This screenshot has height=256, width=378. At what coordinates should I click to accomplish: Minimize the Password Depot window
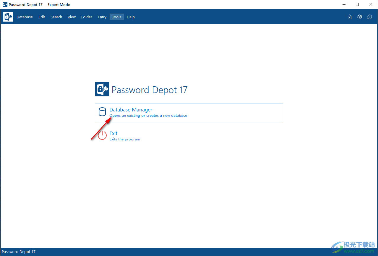coord(344,4)
